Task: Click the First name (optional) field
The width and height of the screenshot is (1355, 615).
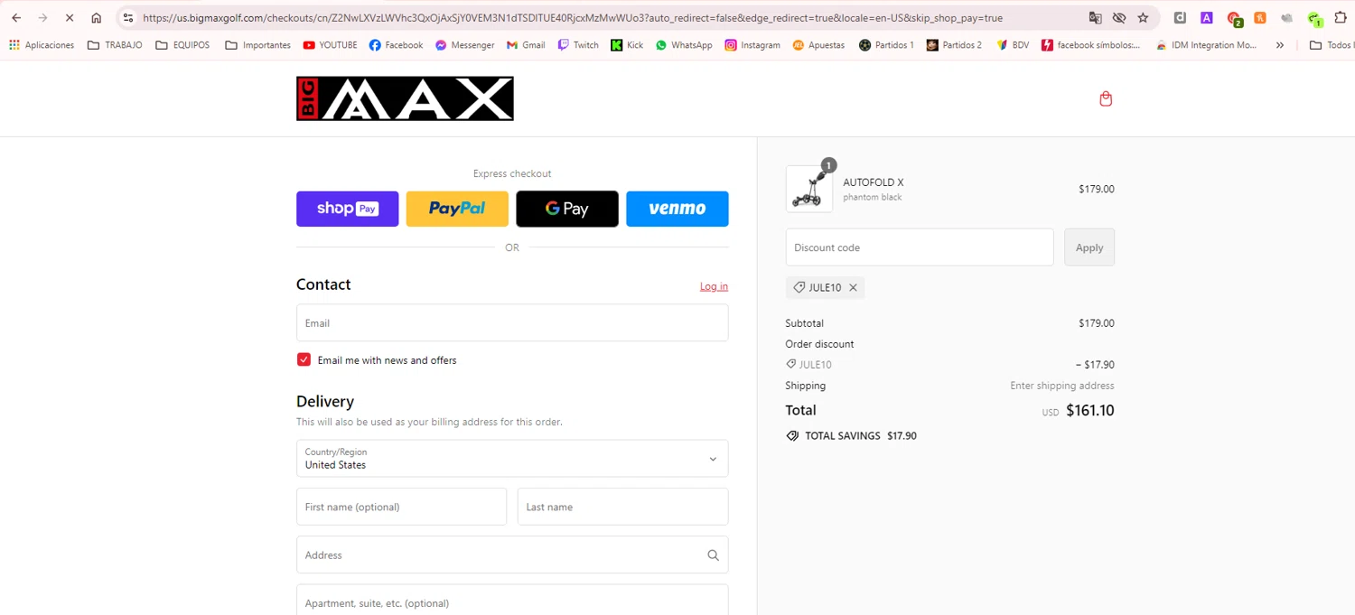Action: [402, 507]
